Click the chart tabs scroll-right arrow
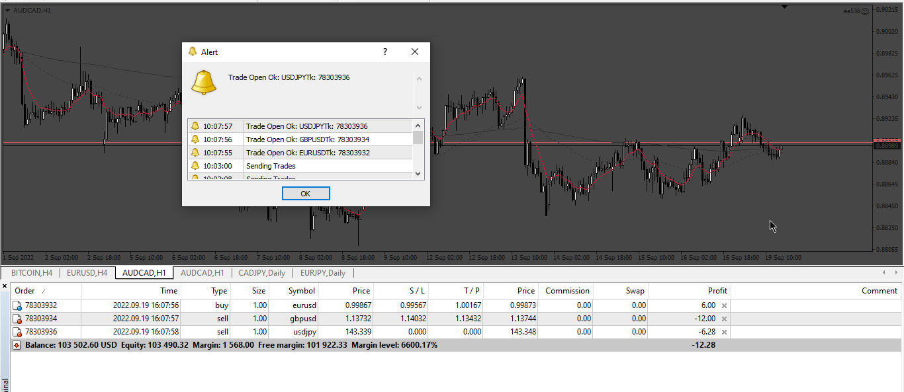This screenshot has width=904, height=392. pyautogui.click(x=895, y=273)
